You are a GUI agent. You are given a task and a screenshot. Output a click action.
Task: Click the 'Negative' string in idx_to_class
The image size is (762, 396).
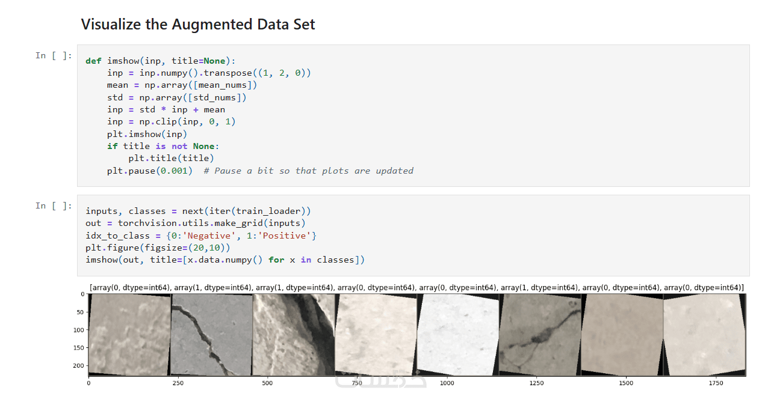tap(211, 236)
